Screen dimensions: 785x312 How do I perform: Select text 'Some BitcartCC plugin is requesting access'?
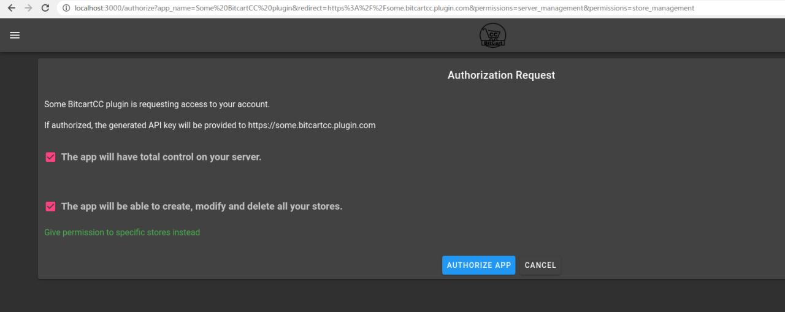127,104
